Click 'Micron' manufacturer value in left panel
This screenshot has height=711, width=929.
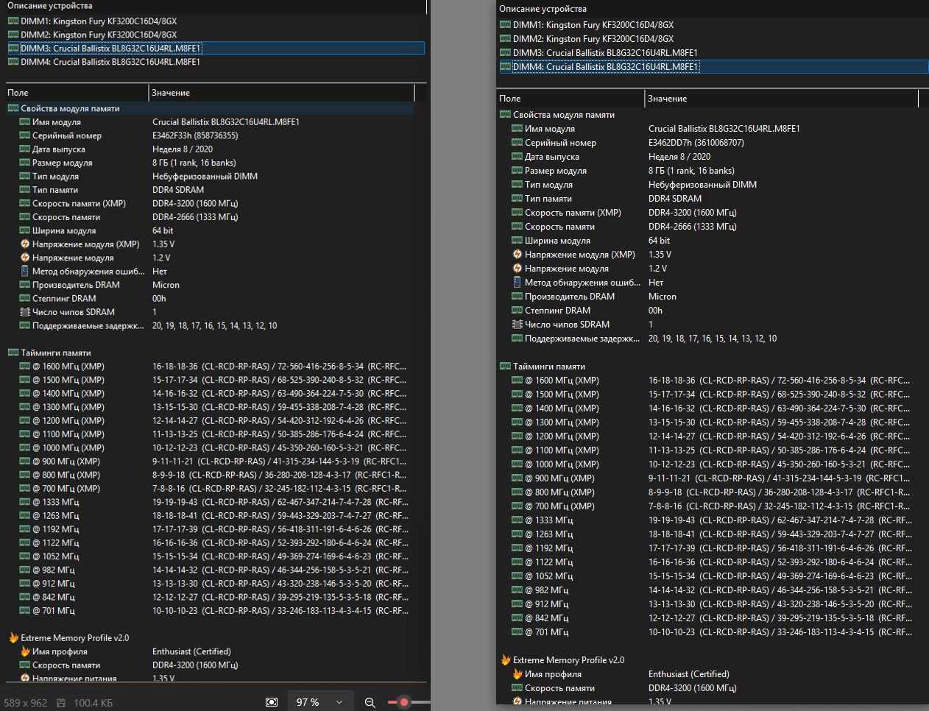pos(166,285)
